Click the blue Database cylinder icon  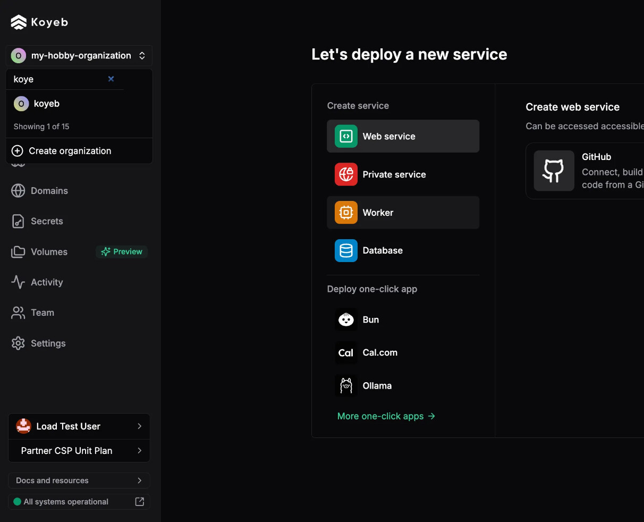[x=346, y=250]
